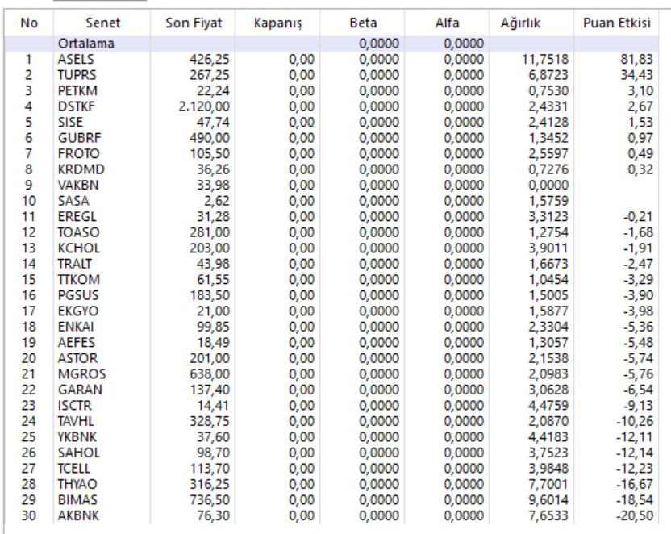Select the ISCTR stock row

coord(331,405)
